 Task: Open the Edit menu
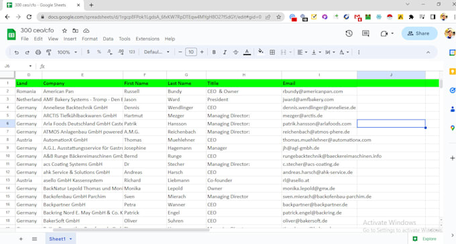(38, 39)
